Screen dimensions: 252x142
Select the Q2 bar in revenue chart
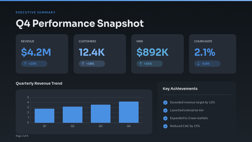(x=72, y=115)
